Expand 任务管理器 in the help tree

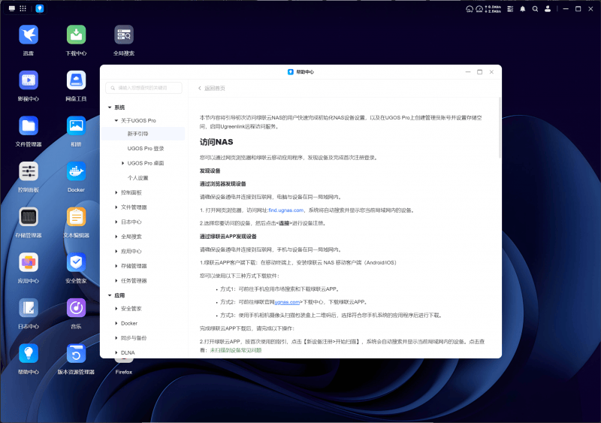coord(116,281)
